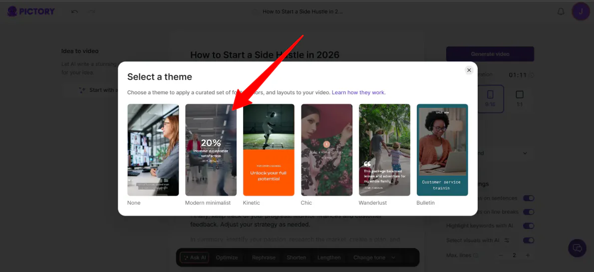Open the notifications bell
The width and height of the screenshot is (594, 272).
pyautogui.click(x=561, y=11)
